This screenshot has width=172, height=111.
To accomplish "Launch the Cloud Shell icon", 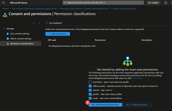I will 166,3.
